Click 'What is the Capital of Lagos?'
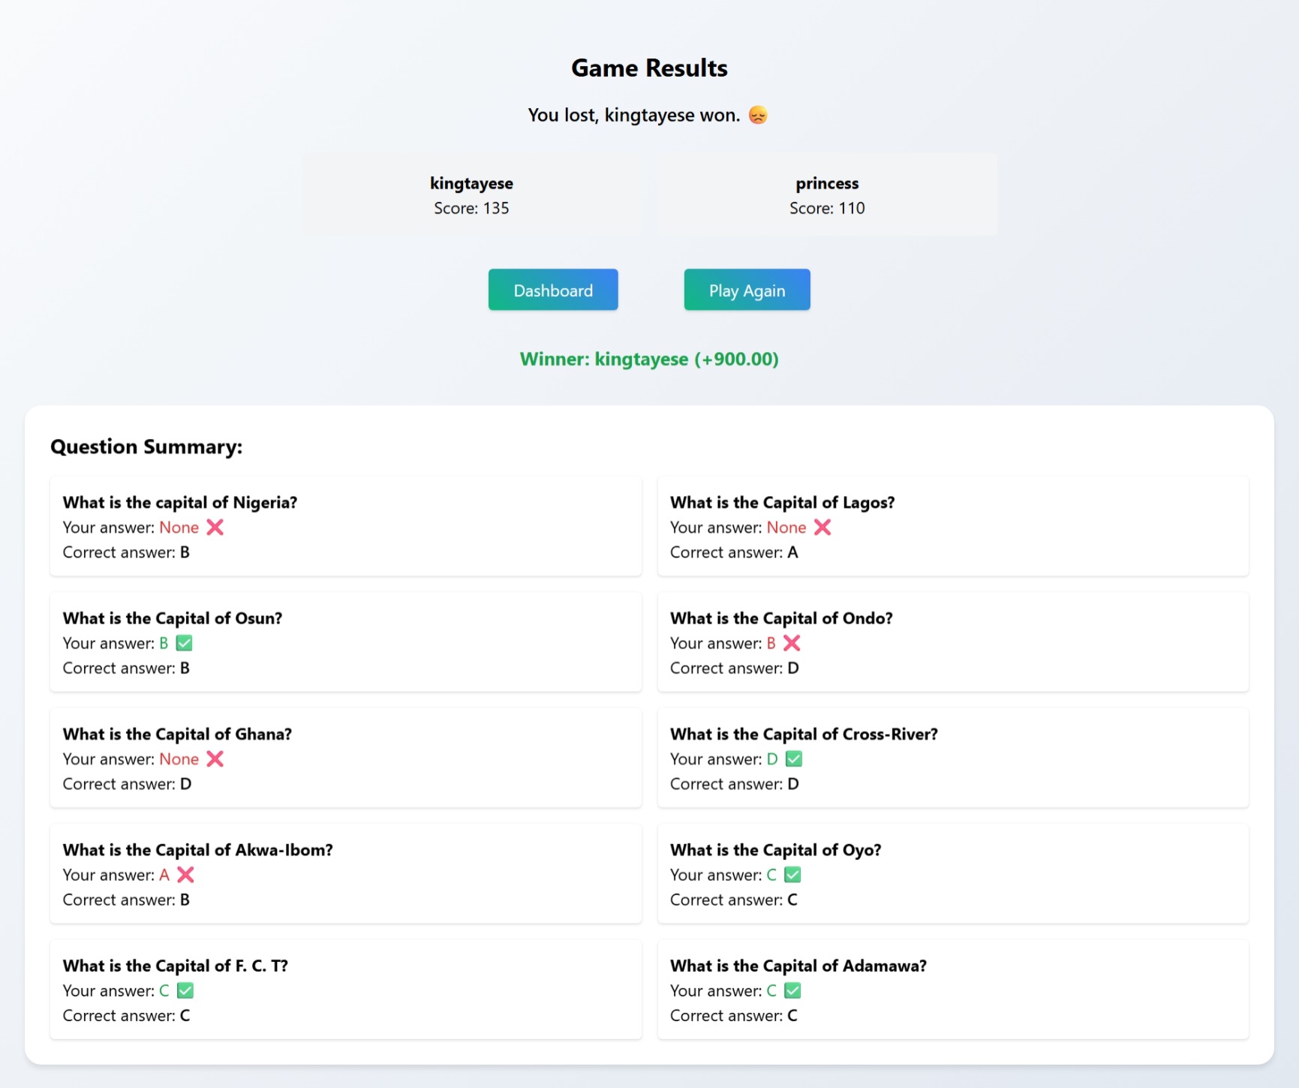 point(783,502)
